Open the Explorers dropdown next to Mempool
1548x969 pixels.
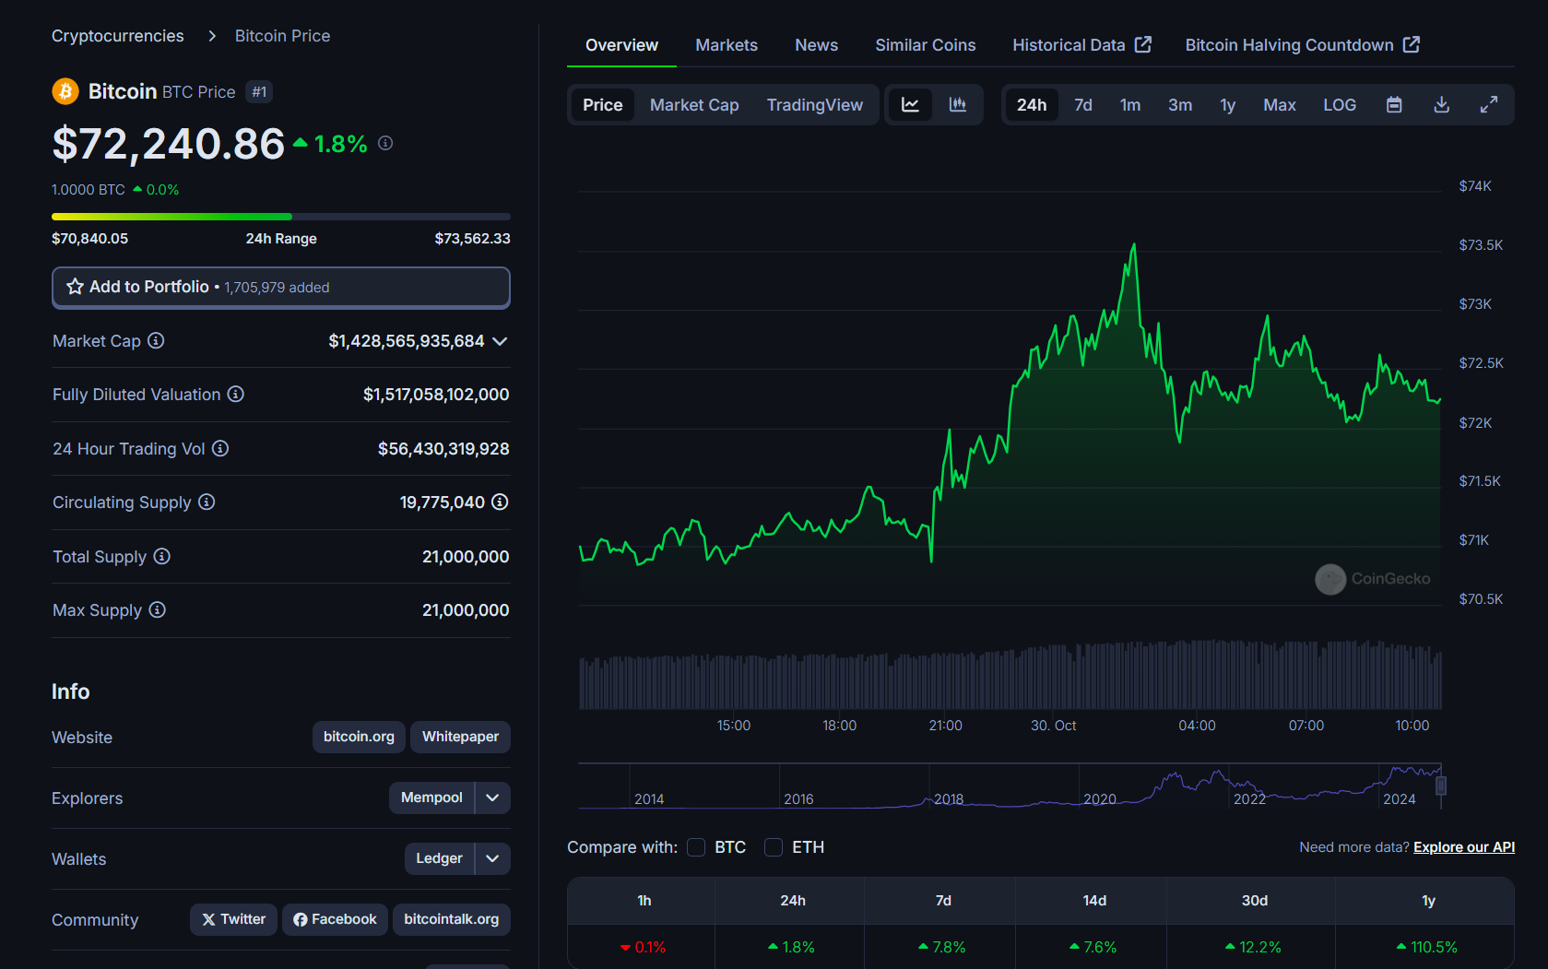[x=492, y=798]
